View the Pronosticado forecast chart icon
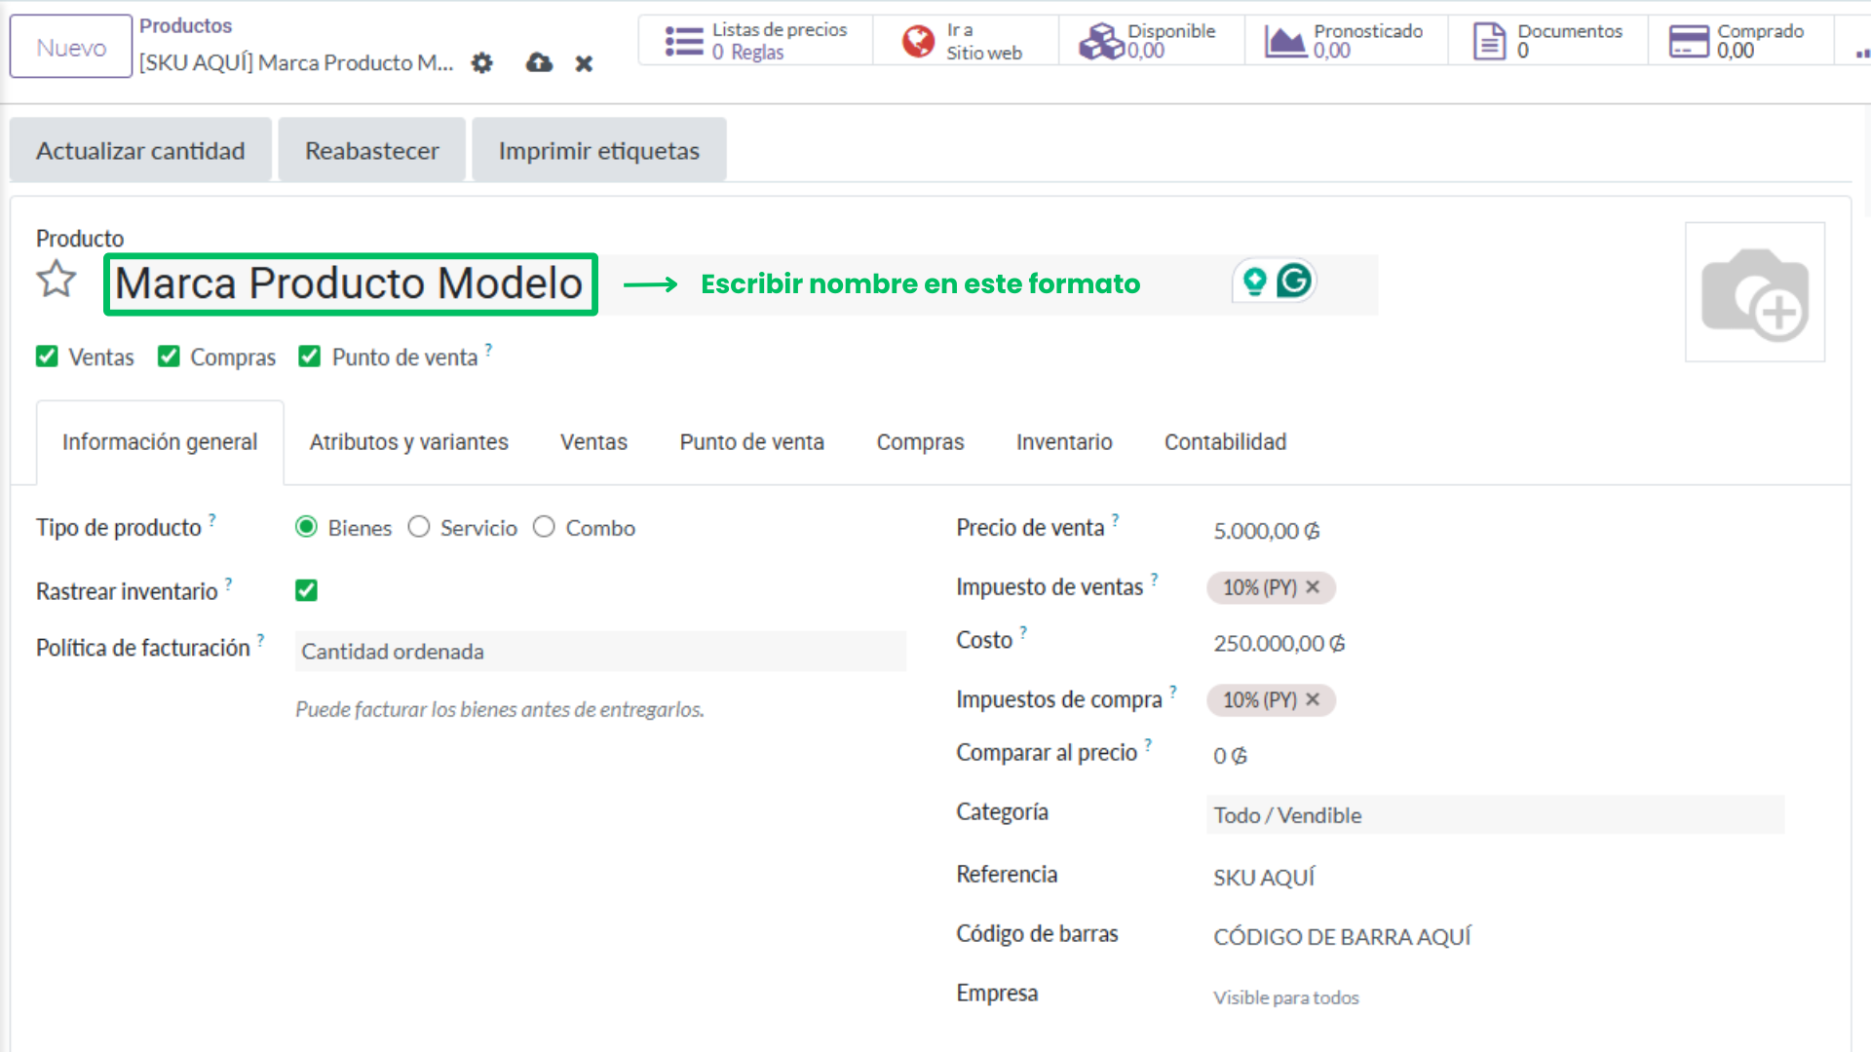Viewport: 1871px width, 1052px height. pos(1285,41)
